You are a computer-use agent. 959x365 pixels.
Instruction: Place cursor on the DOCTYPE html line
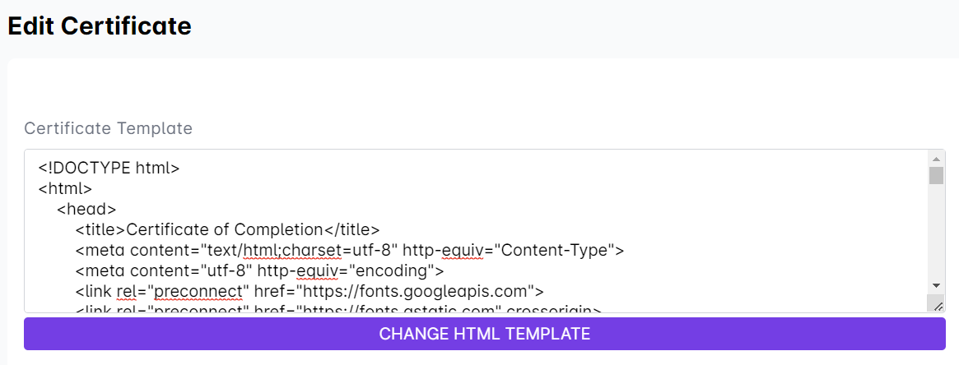(x=109, y=169)
